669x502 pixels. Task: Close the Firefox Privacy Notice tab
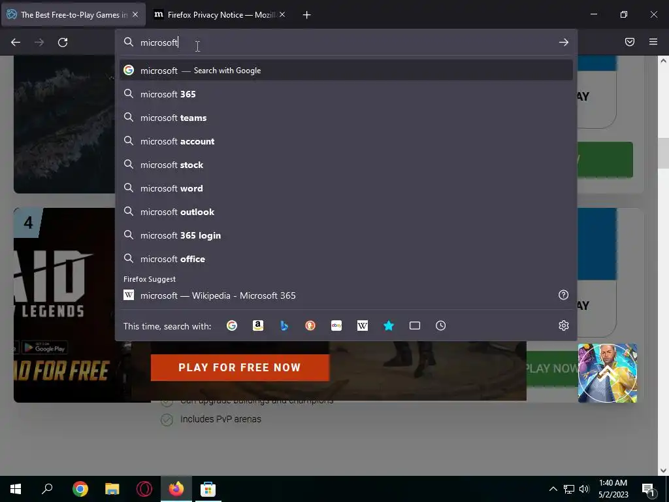[282, 14]
